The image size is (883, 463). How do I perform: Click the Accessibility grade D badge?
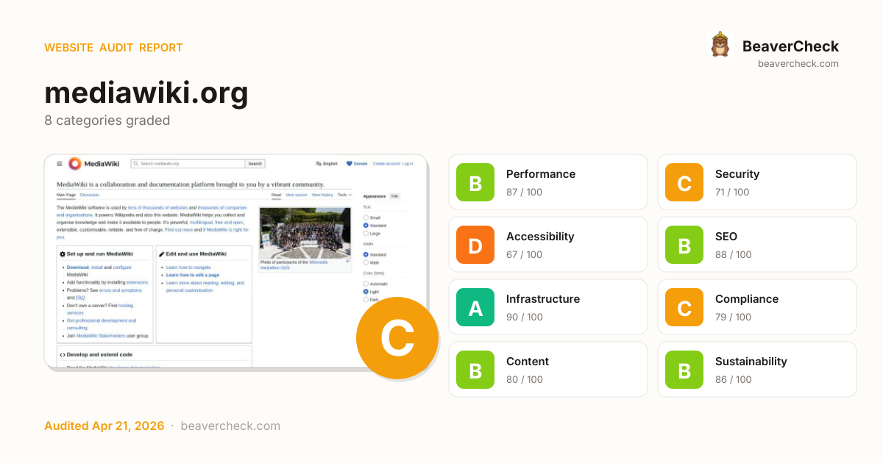(x=475, y=245)
